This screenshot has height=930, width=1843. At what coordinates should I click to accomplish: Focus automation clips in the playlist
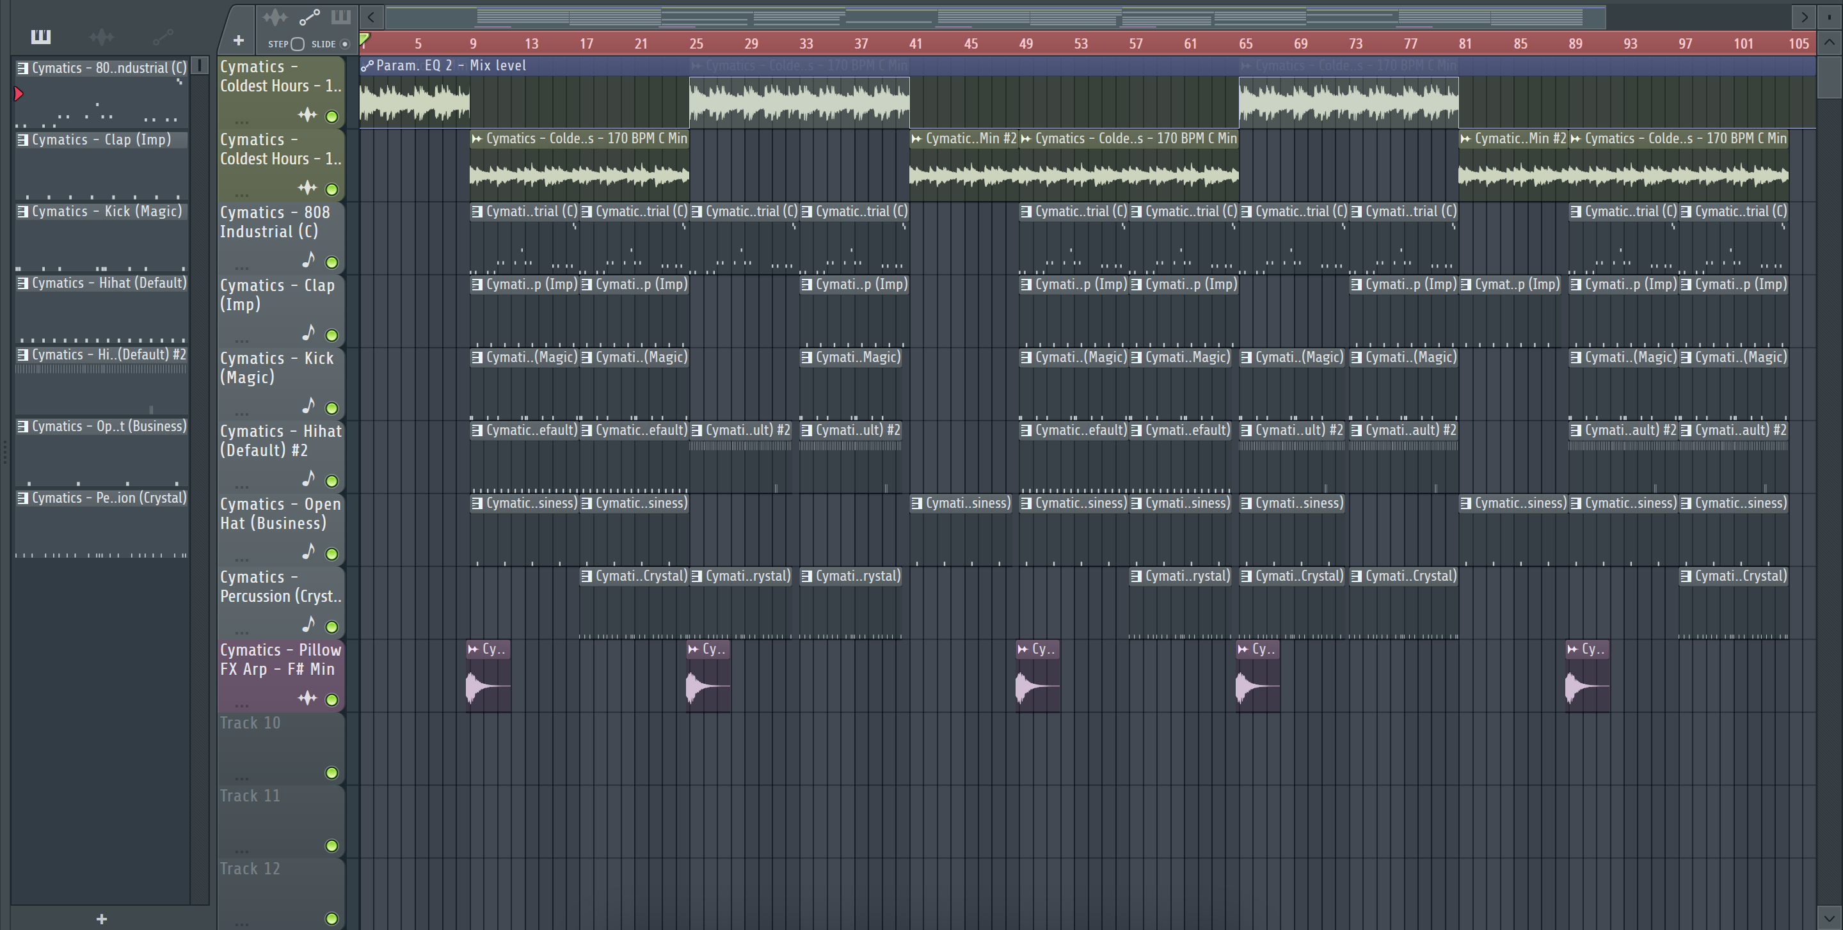pos(309,17)
